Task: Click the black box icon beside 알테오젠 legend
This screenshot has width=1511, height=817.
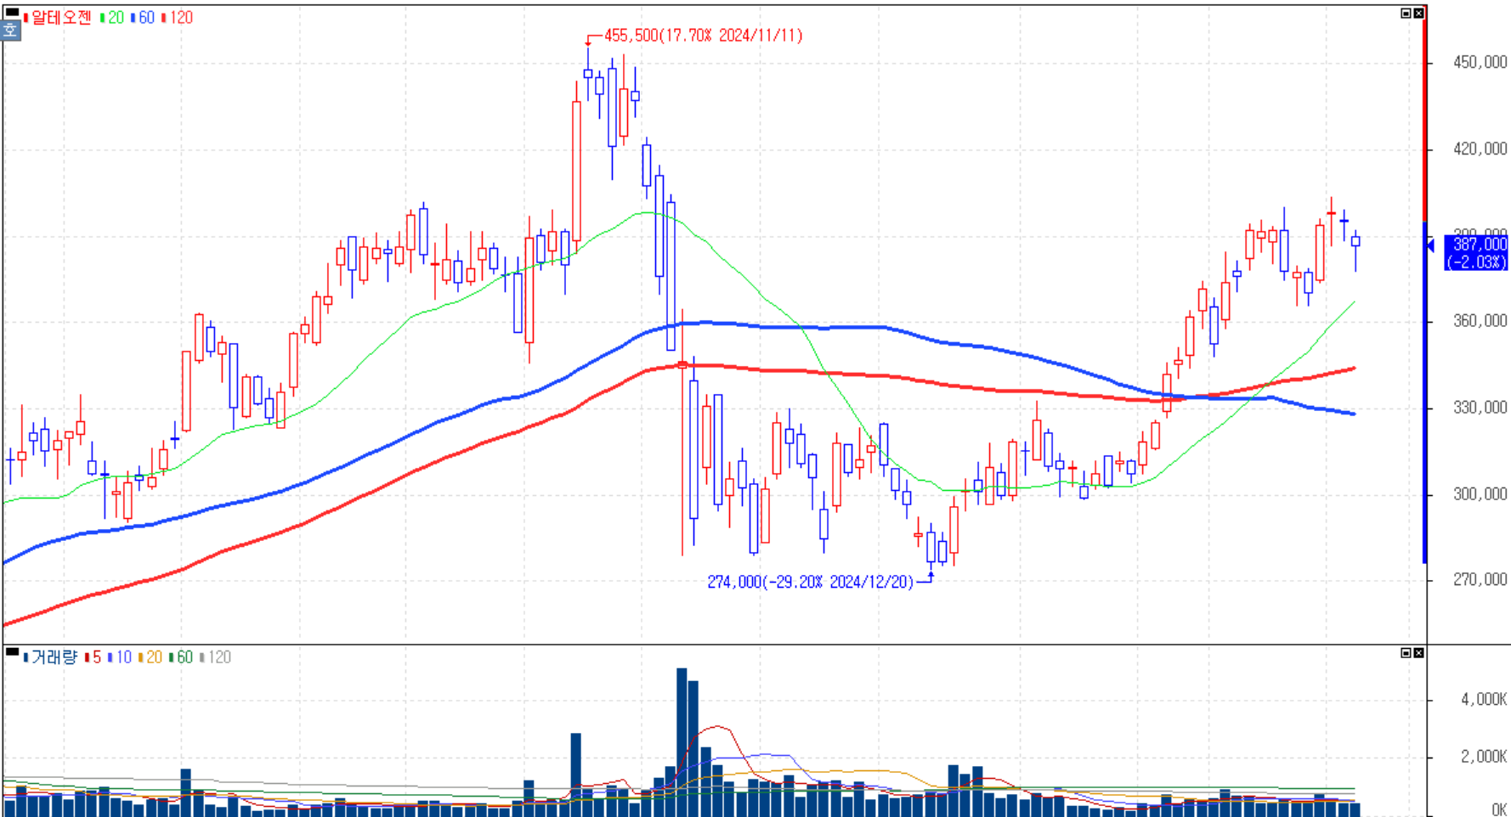Action: pyautogui.click(x=11, y=13)
